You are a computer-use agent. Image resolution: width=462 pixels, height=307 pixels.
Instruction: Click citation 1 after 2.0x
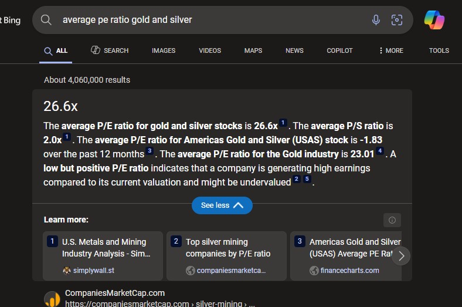67,137
